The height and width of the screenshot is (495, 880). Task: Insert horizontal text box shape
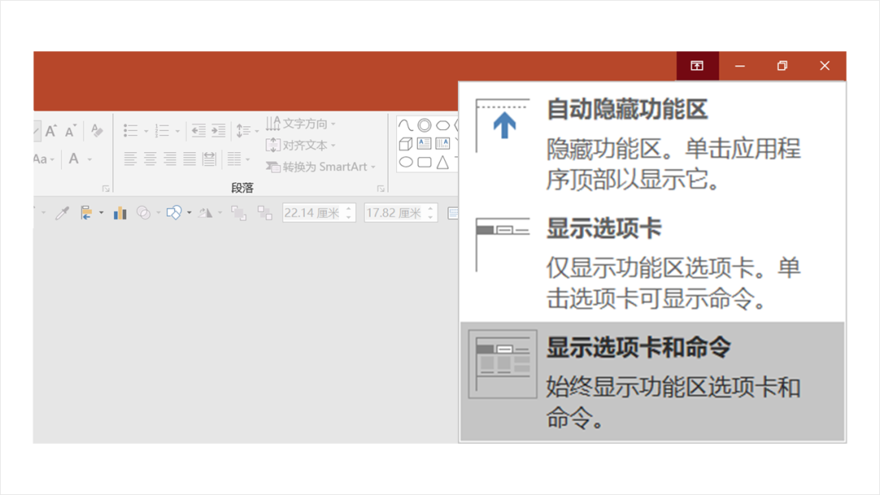425,143
